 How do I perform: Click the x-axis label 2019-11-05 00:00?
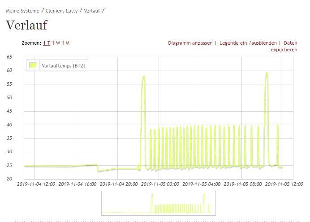[160, 184]
